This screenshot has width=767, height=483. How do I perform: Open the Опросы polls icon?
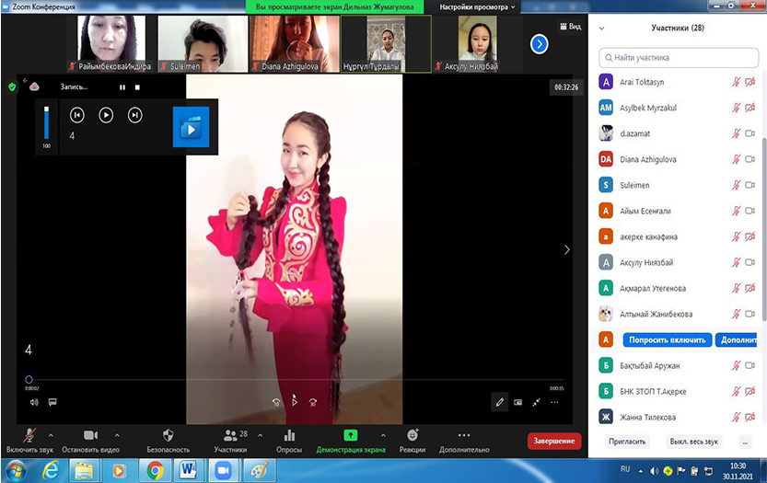pyautogui.click(x=289, y=435)
